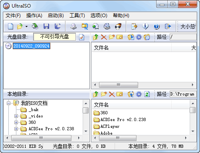Screen dimensions: 200x153
Task: Click the Compress ISO monitor icon
Action: [85, 26]
